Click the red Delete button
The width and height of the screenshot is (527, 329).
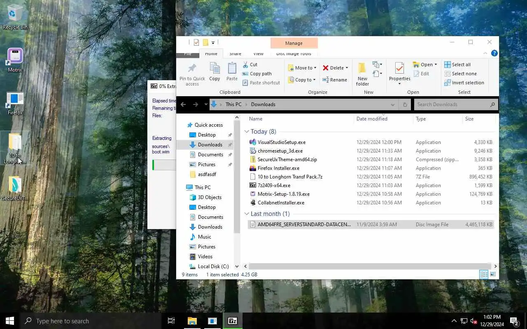pos(333,68)
